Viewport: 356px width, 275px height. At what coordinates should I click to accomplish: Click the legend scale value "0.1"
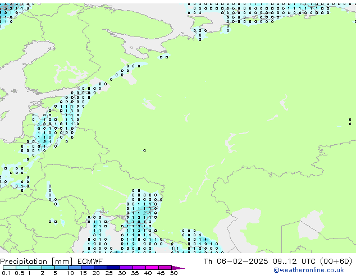click(x=6, y=273)
